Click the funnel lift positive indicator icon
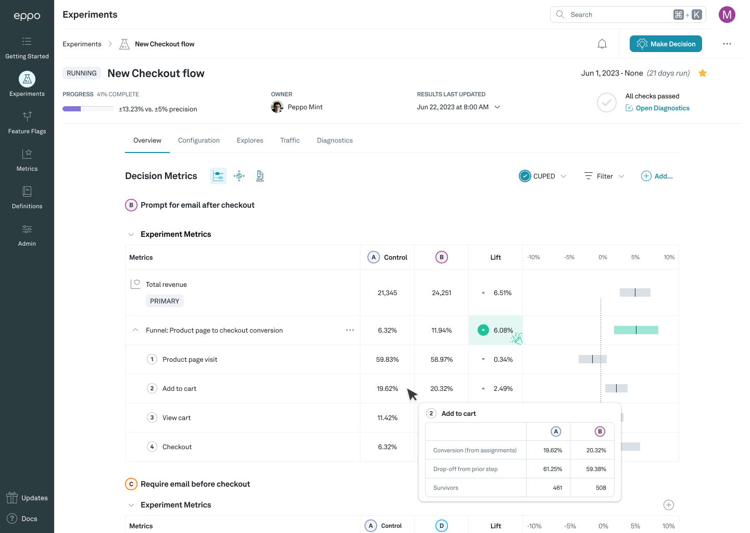Viewport: 750px width, 533px height. click(x=483, y=330)
